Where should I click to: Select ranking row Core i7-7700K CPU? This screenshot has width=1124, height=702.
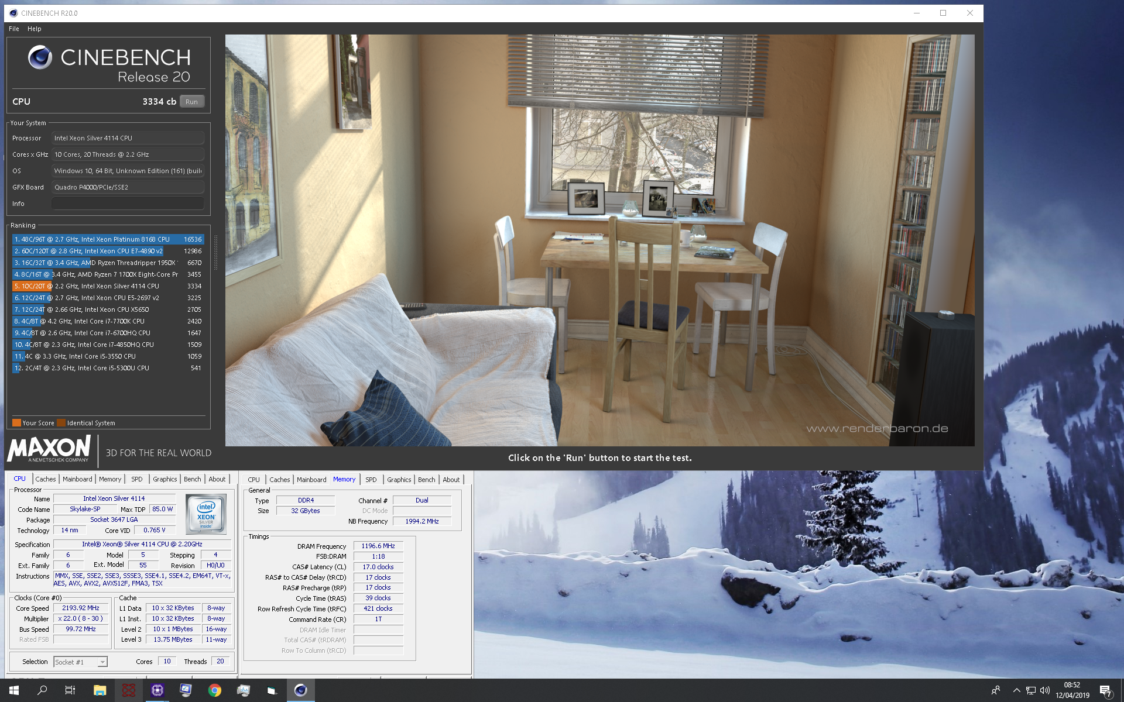click(108, 321)
